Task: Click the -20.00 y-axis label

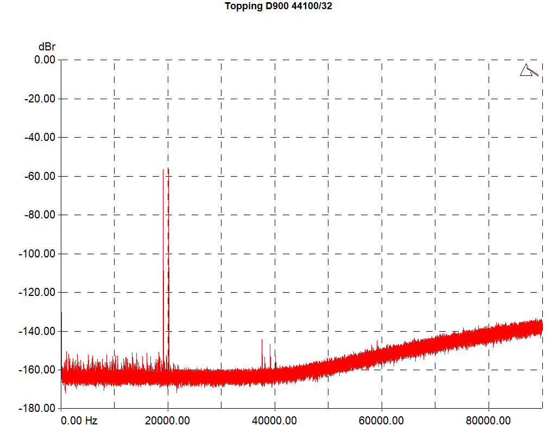Action: coord(40,98)
